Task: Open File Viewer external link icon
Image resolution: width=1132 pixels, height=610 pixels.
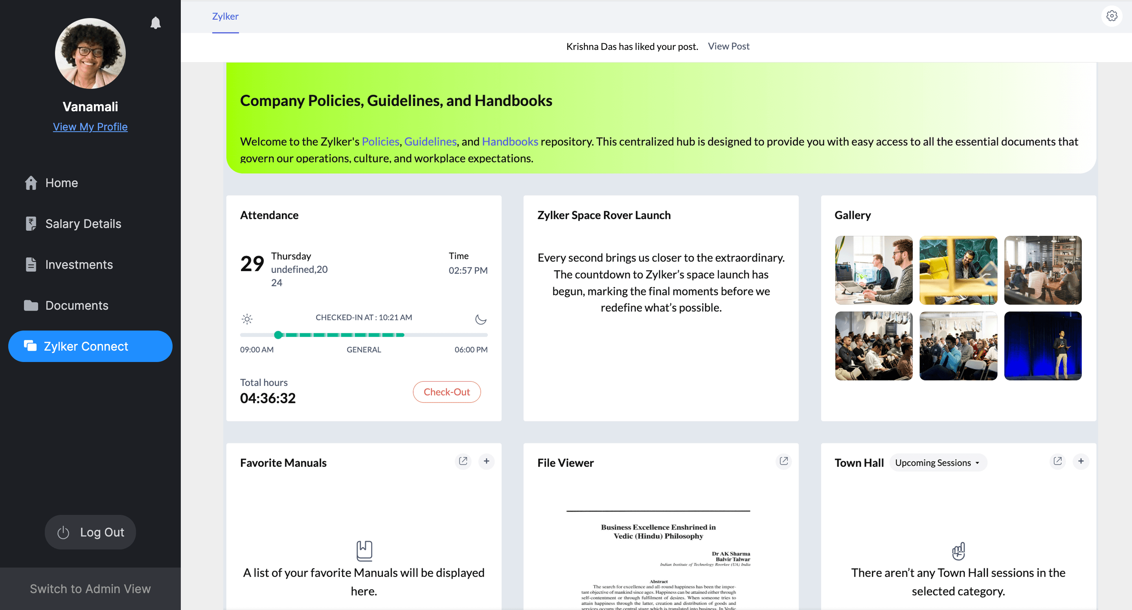Action: tap(783, 461)
